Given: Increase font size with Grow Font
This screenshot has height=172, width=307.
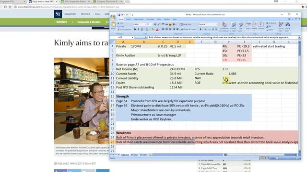Looking at the screenshot, I should pos(155,24).
